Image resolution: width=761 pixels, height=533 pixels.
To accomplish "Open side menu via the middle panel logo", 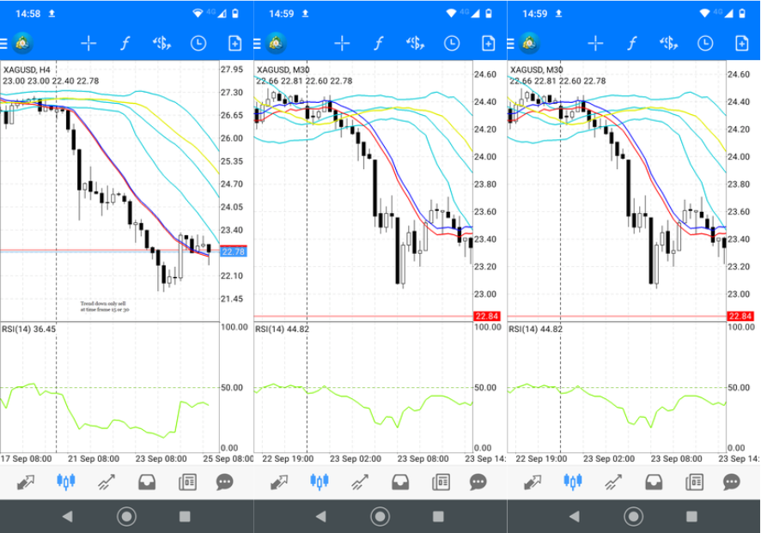I will pos(276,44).
